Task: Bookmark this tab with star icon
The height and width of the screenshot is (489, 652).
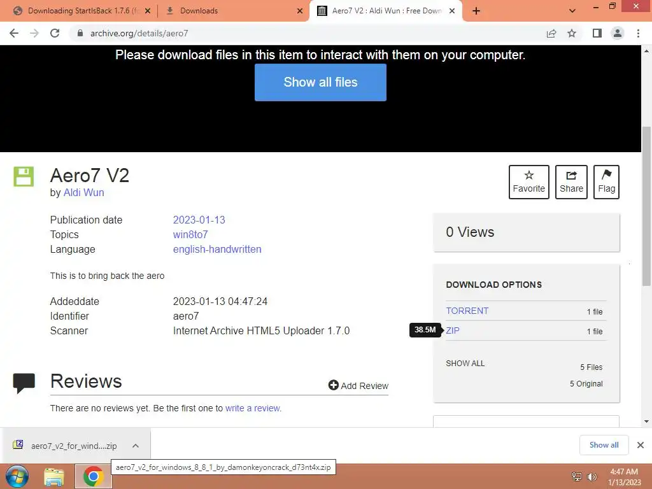Action: (572, 33)
